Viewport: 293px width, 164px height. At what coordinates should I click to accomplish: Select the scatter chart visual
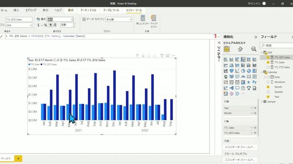[237, 71]
